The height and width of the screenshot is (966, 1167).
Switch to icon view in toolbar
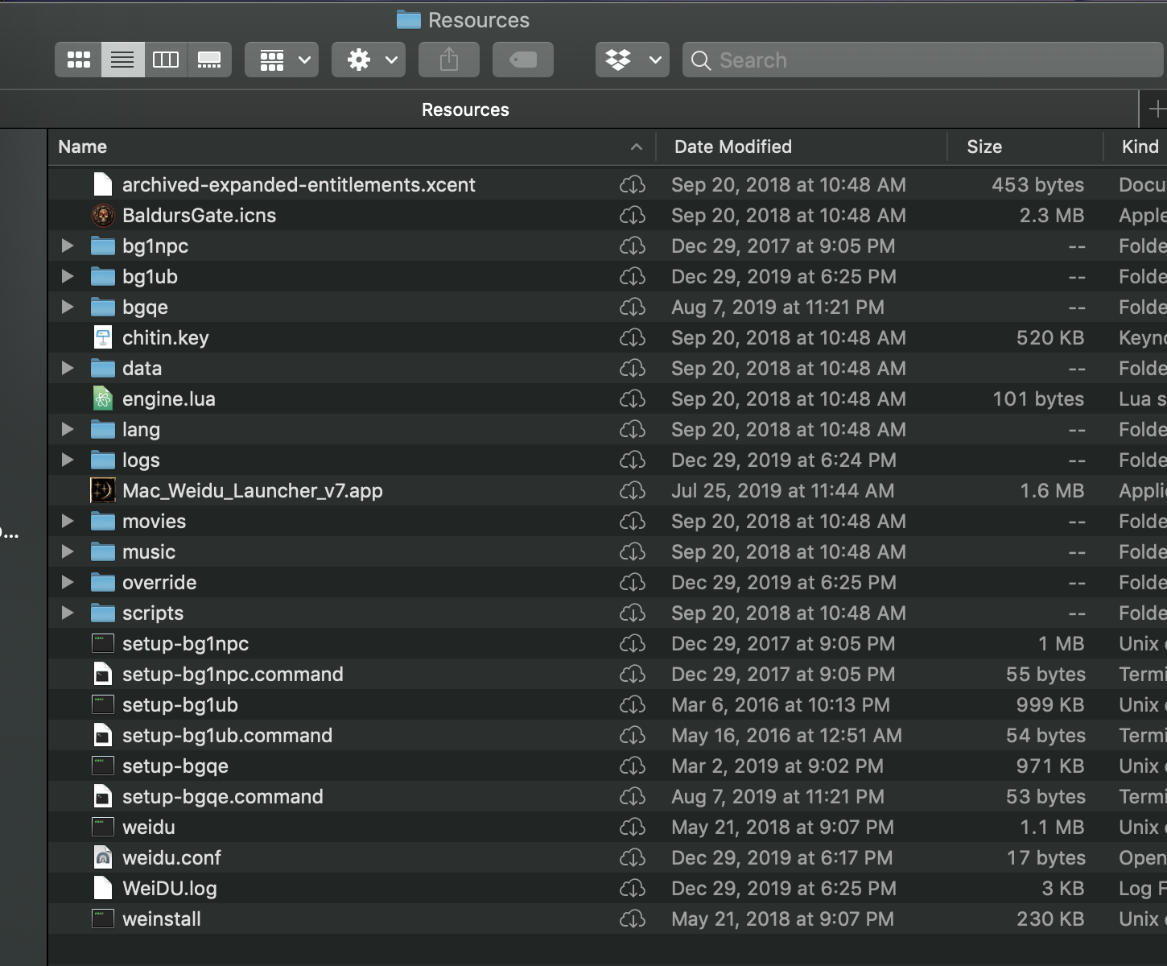tap(78, 60)
